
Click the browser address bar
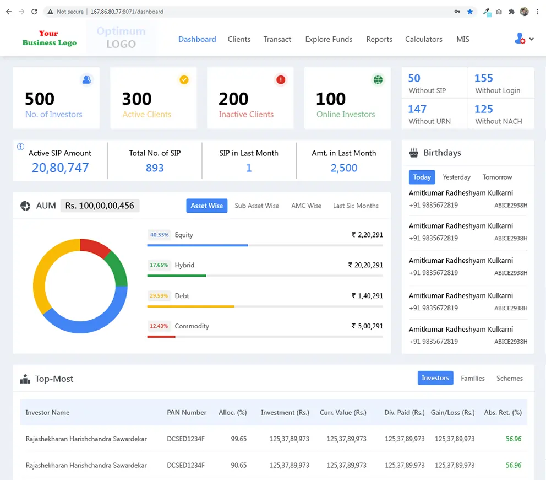(275, 12)
